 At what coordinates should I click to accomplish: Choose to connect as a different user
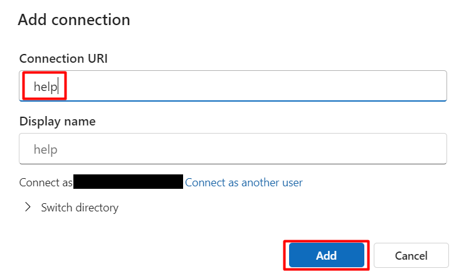pyautogui.click(x=243, y=183)
